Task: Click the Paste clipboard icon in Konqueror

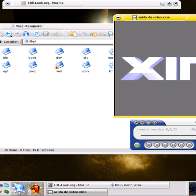Action: [x=74, y=34]
